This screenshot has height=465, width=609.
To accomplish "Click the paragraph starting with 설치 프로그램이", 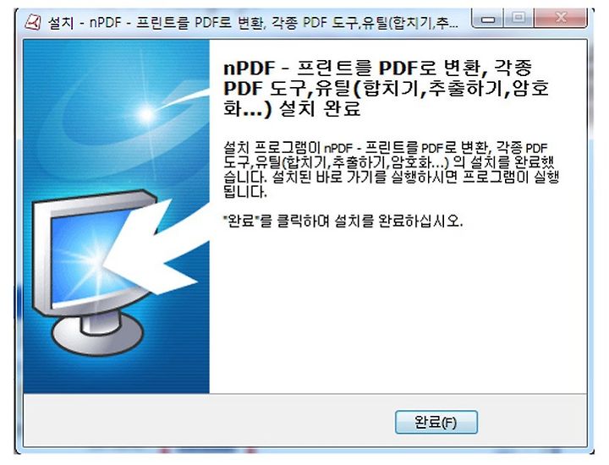I will point(391,170).
